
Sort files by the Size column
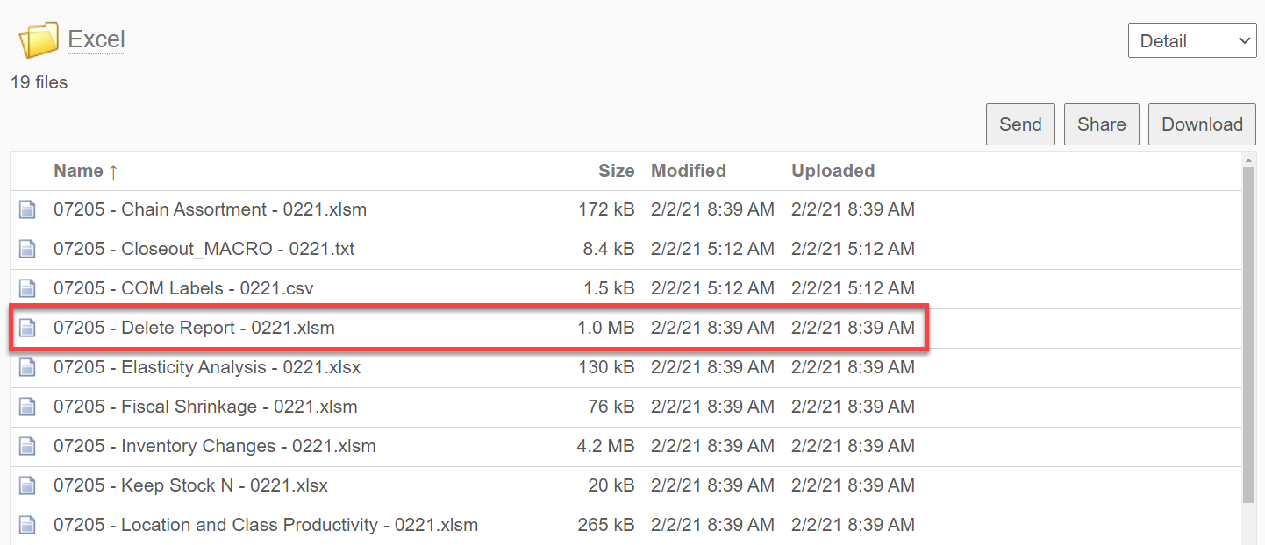(x=617, y=171)
